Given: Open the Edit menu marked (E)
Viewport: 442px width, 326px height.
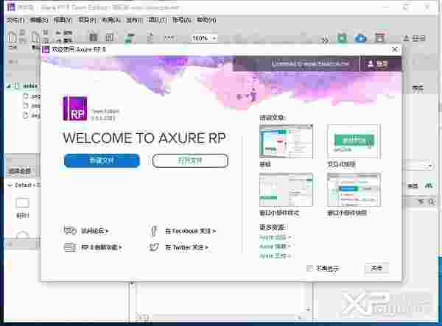Looking at the screenshot, I should pos(39,21).
